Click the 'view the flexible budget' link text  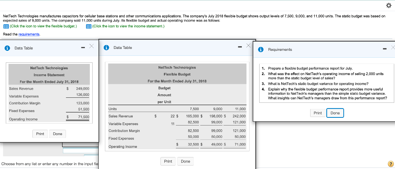43,26
